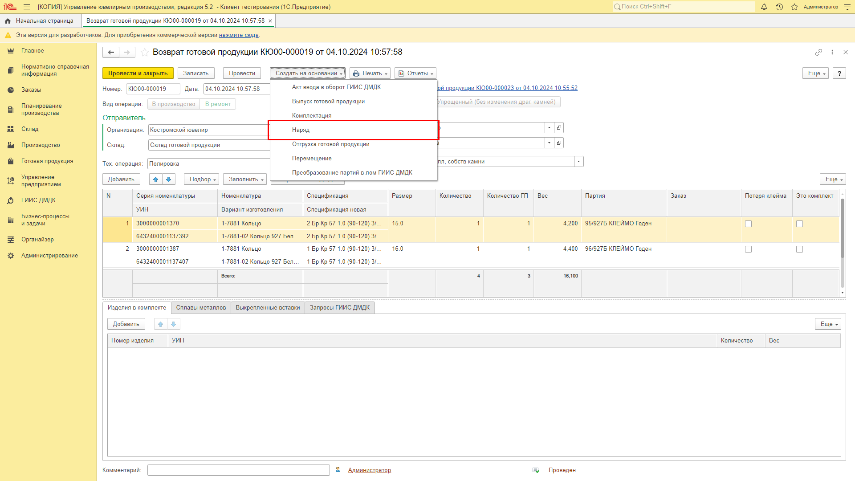
Task: Move table row down with arrow icon
Action: click(169, 179)
